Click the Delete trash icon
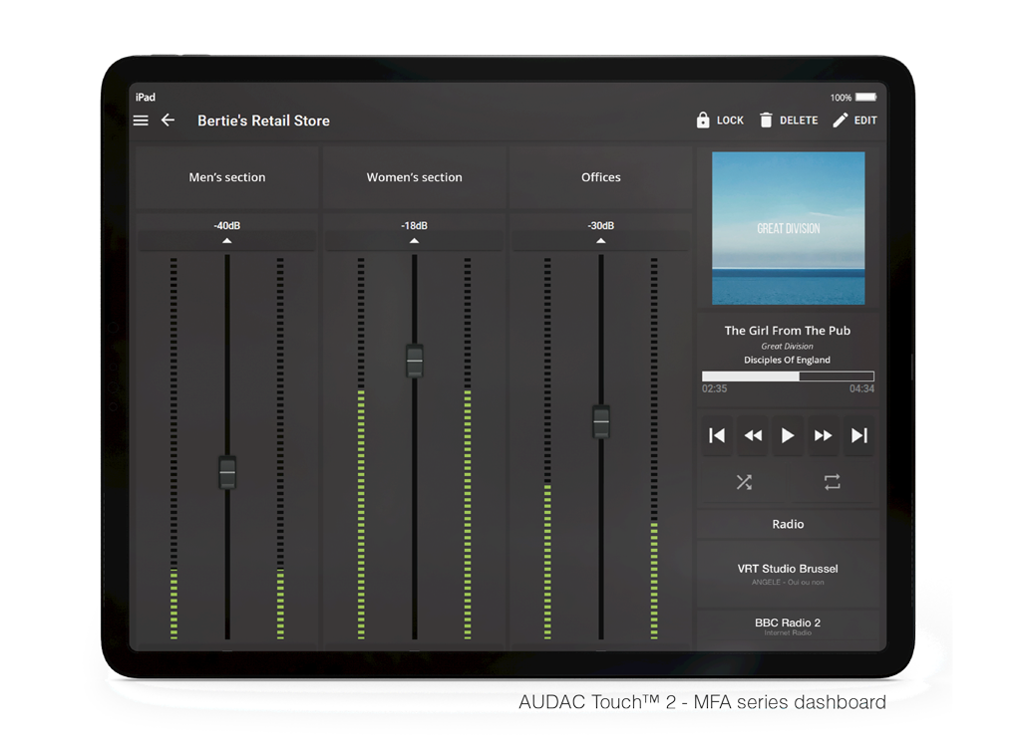The image size is (1021, 747). point(766,121)
